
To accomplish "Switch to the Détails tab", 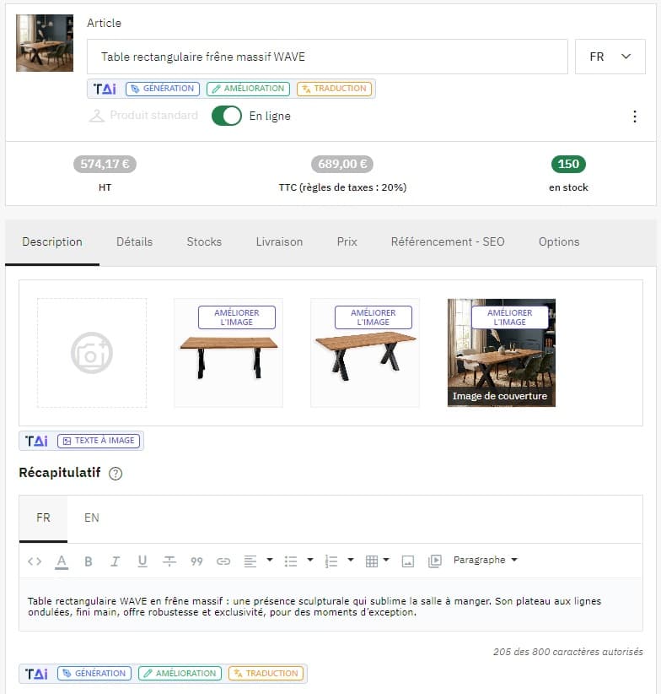I will click(x=134, y=242).
